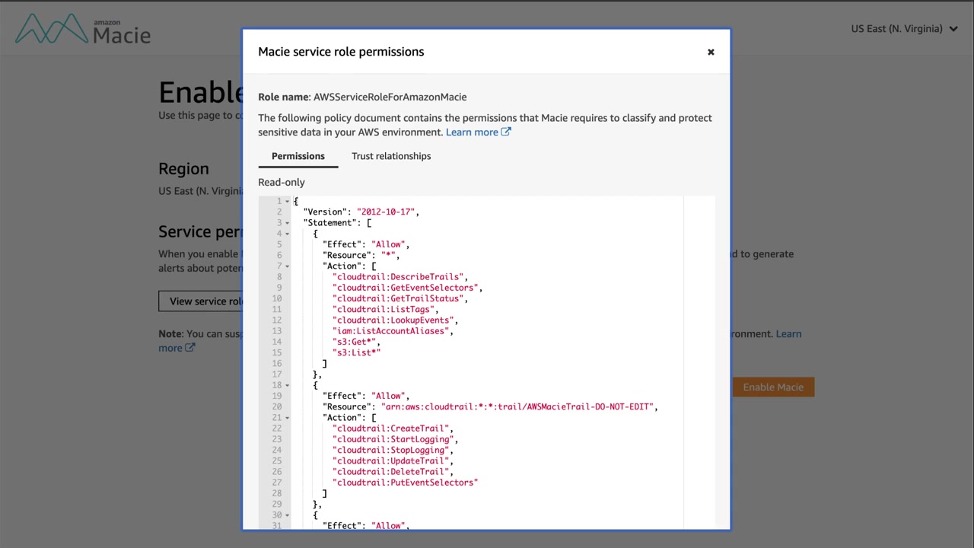Select the Permissions tab
This screenshot has height=548, width=974.
click(298, 156)
